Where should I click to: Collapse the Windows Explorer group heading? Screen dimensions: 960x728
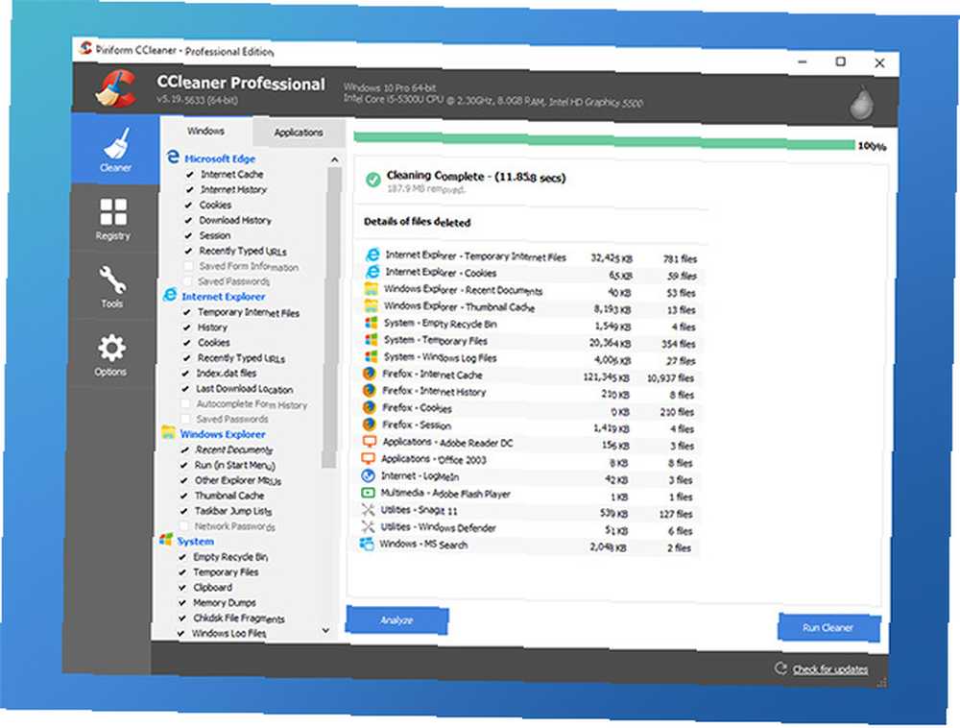coord(223,434)
